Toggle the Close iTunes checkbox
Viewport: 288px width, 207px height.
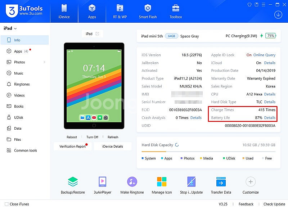click(6, 204)
